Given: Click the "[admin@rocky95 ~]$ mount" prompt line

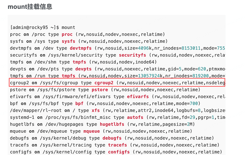Looking at the screenshot, I should pos(43,27).
